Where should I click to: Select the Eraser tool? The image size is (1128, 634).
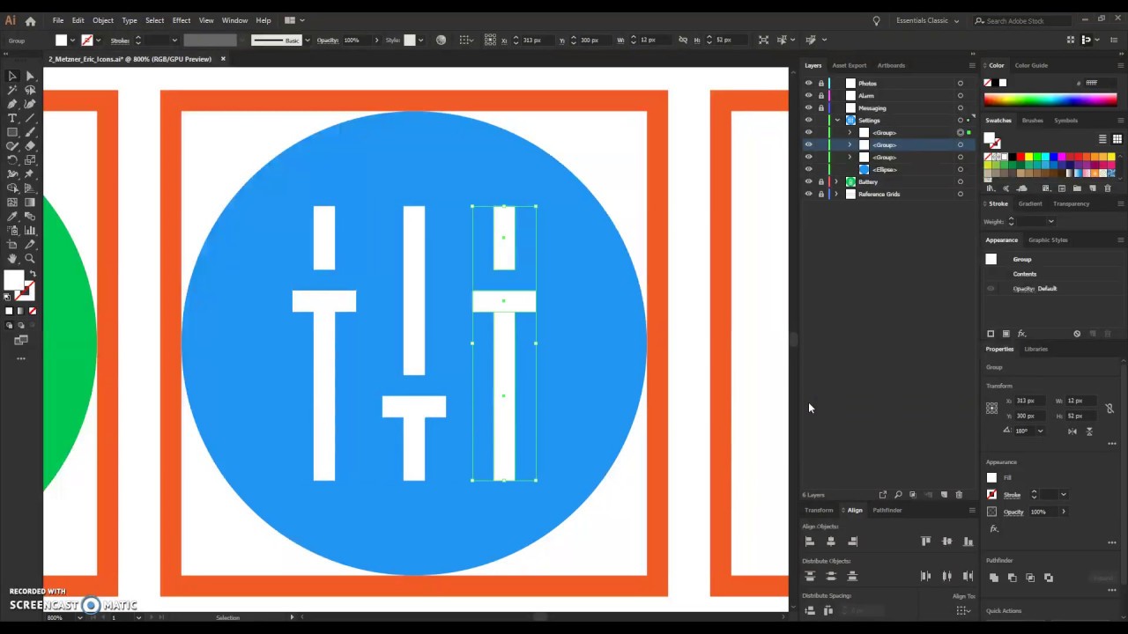30,146
